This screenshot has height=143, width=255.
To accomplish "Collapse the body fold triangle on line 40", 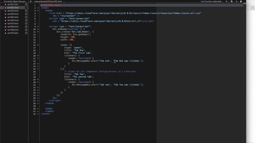I will (38, 108).
